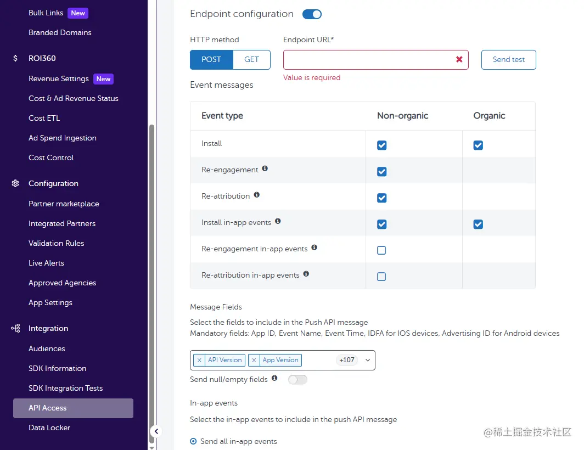The image size is (584, 450).
Task: Select POST HTTP method
Action: [211, 60]
